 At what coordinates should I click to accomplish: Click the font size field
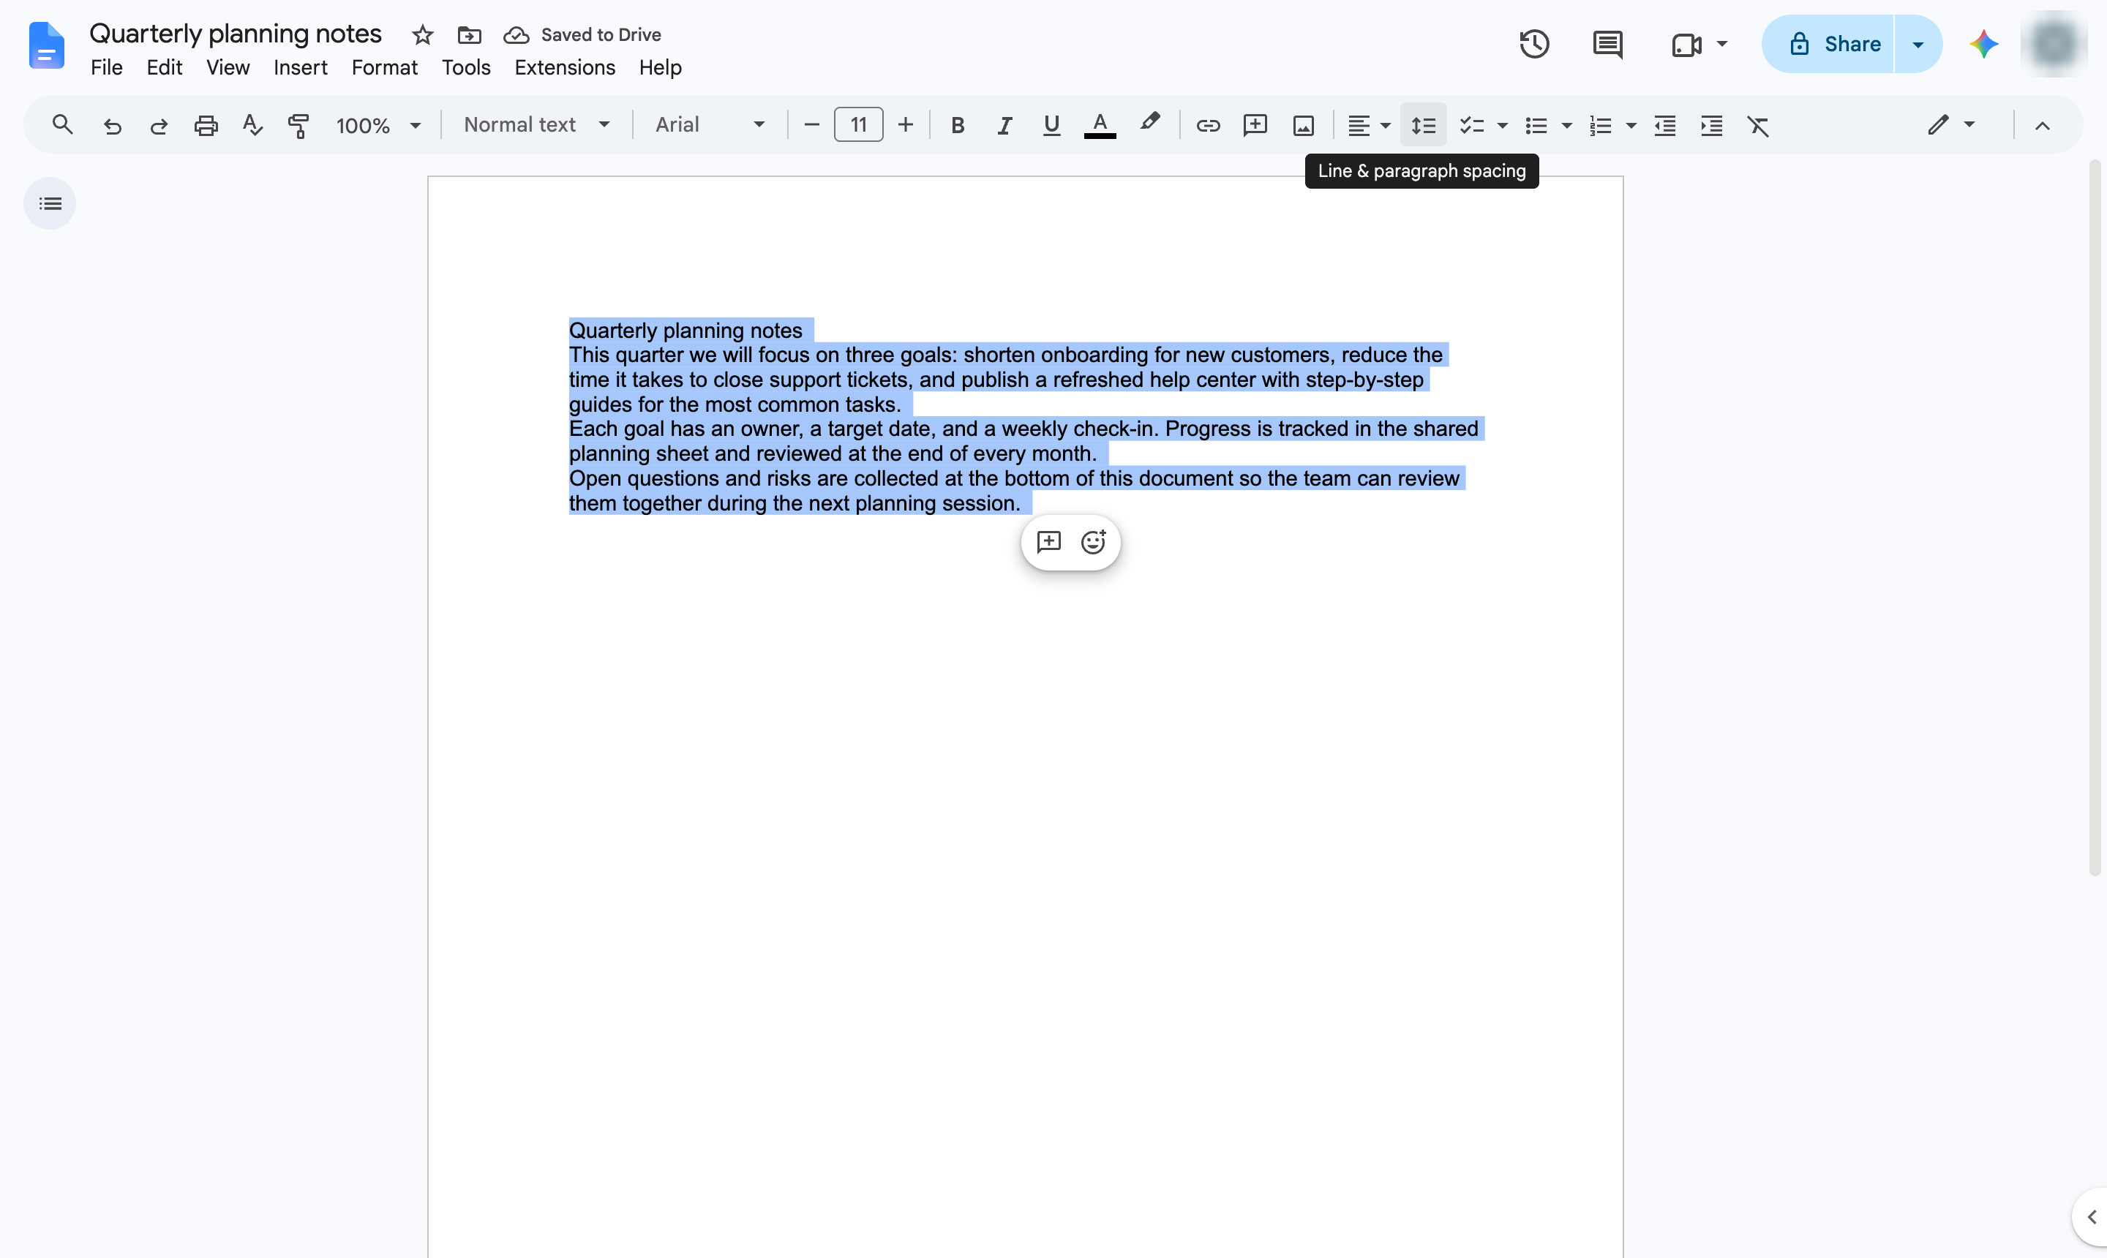[x=858, y=126]
